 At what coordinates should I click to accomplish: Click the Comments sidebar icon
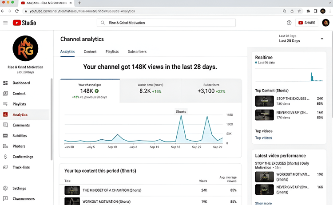coord(5,125)
